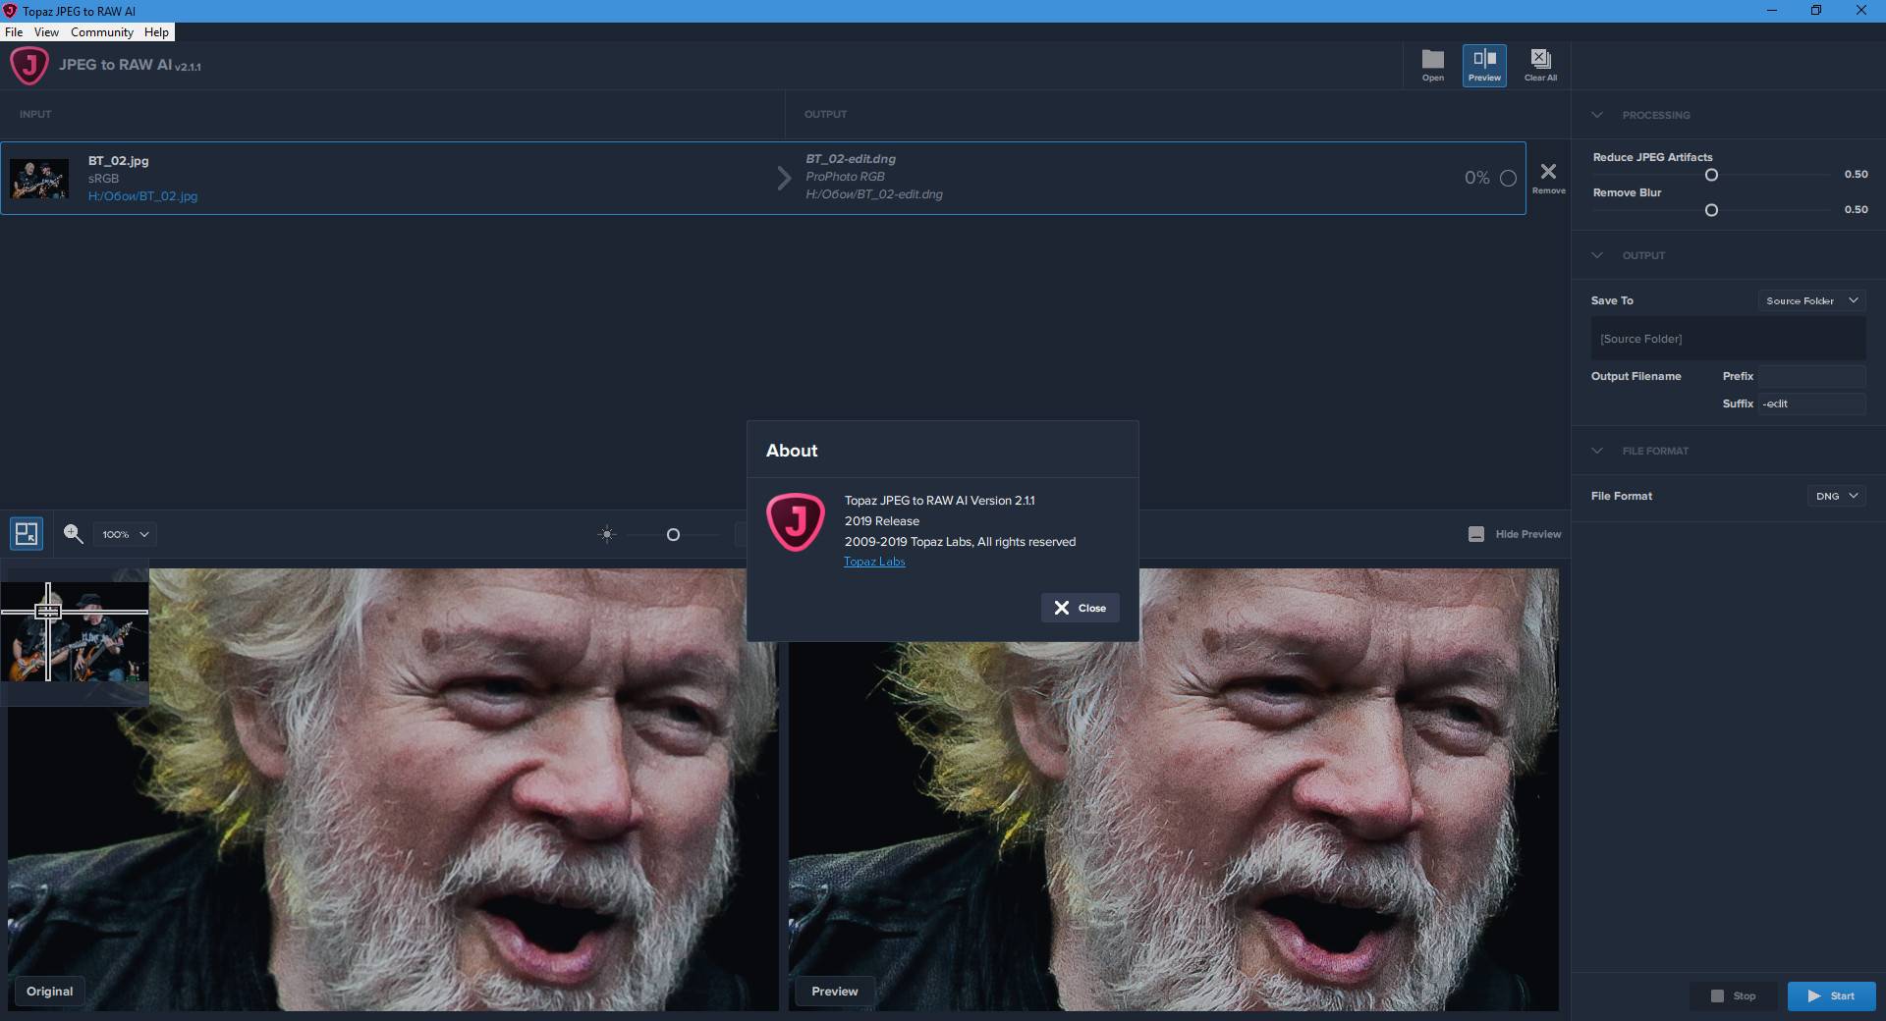
Task: Click the zoom magnifier icon
Action: 73,533
